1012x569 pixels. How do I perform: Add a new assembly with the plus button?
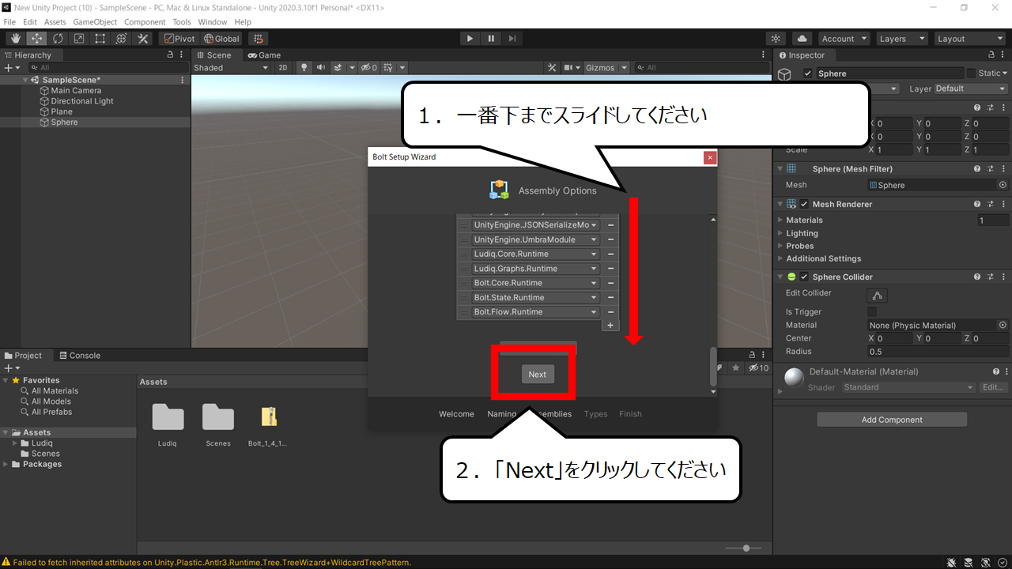pyautogui.click(x=610, y=326)
